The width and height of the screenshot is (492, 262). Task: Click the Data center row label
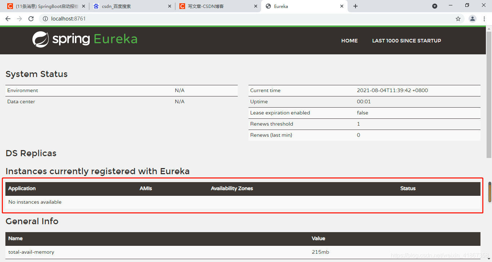point(21,101)
